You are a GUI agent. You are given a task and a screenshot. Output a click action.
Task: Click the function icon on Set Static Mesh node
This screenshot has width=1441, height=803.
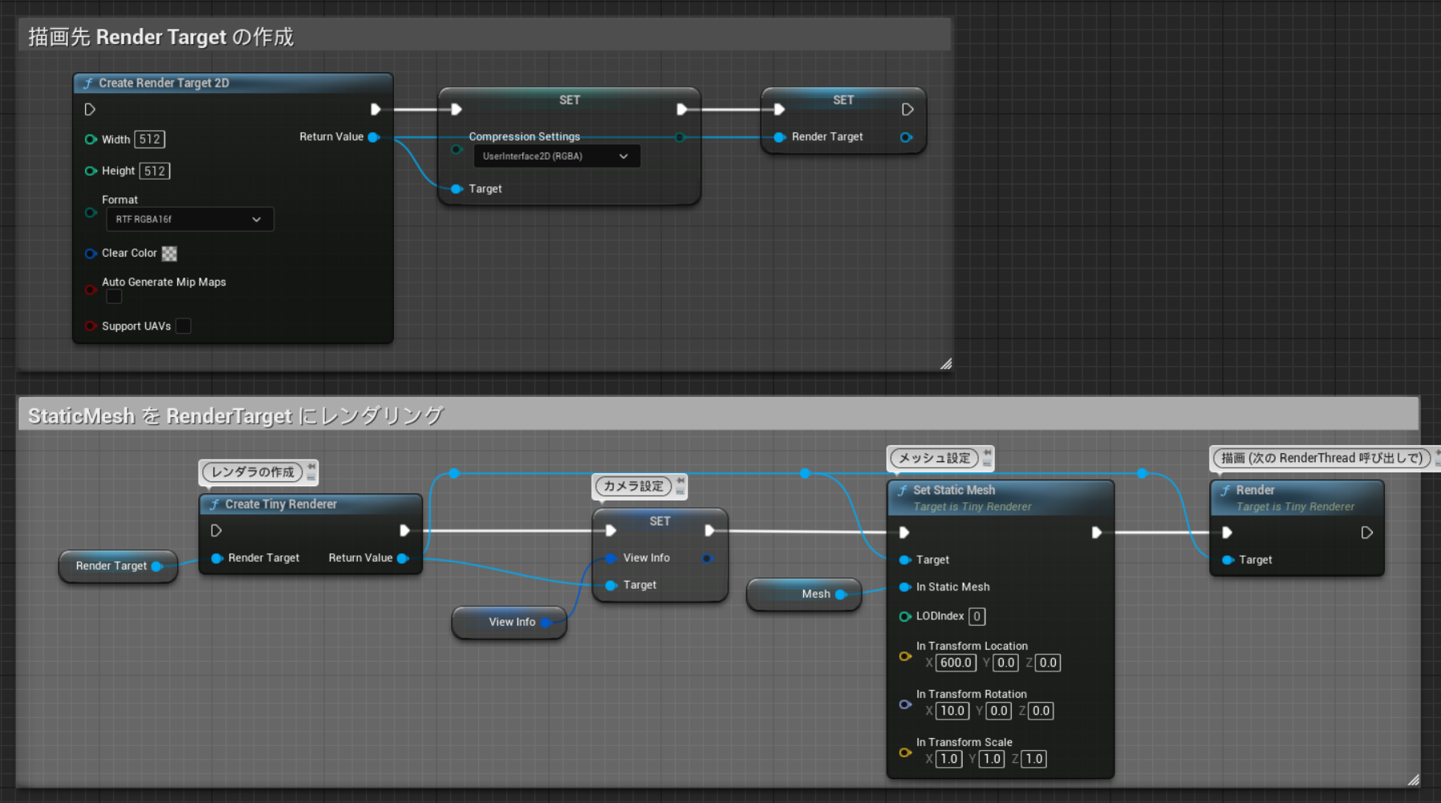point(904,490)
